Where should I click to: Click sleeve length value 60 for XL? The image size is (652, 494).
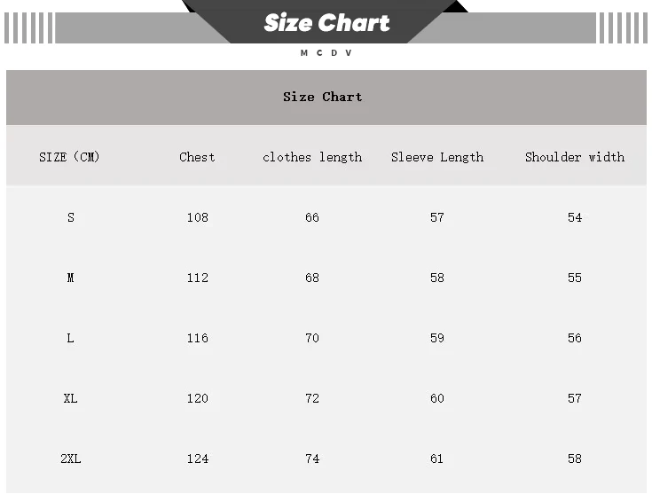(437, 398)
